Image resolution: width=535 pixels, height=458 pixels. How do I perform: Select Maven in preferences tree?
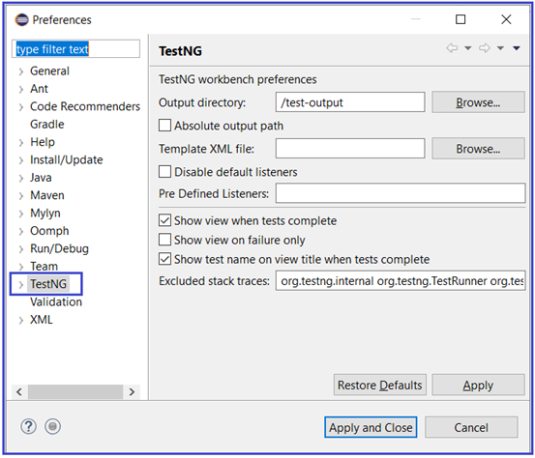[47, 195]
